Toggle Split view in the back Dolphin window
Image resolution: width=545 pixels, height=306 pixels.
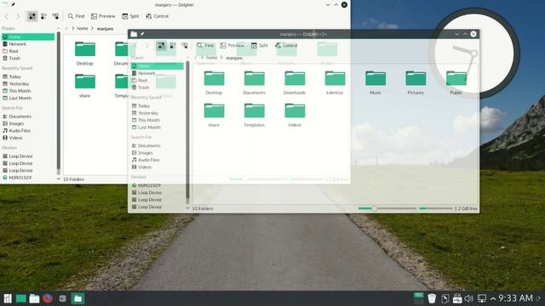coord(130,16)
